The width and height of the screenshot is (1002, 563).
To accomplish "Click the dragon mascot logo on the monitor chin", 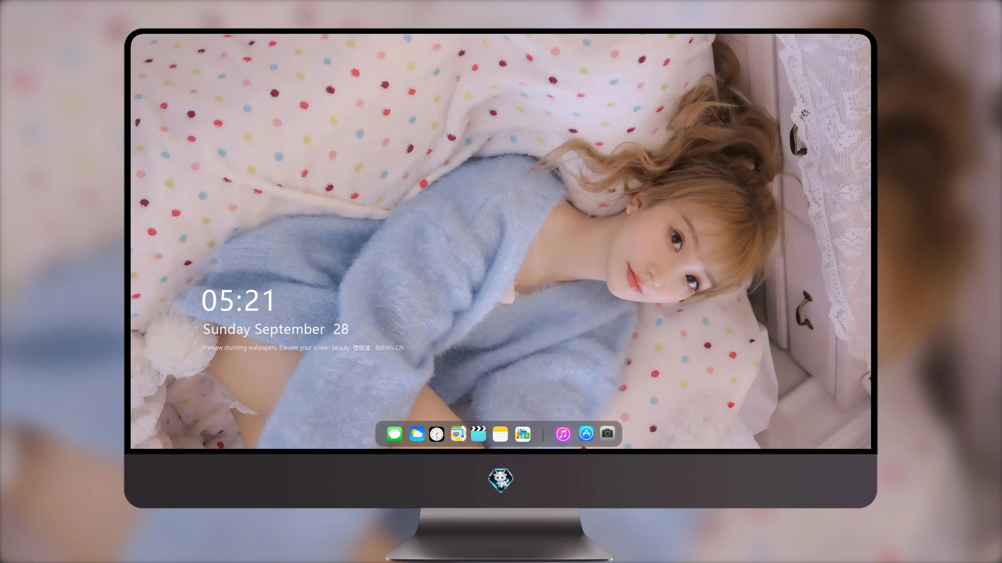I will coord(501,480).
